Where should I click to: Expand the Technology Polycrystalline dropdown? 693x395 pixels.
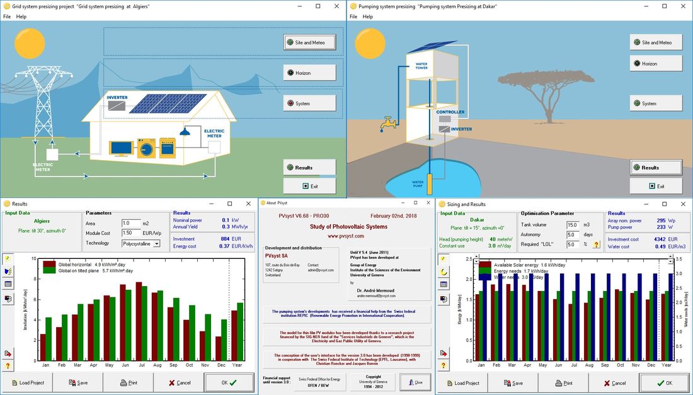(x=156, y=243)
